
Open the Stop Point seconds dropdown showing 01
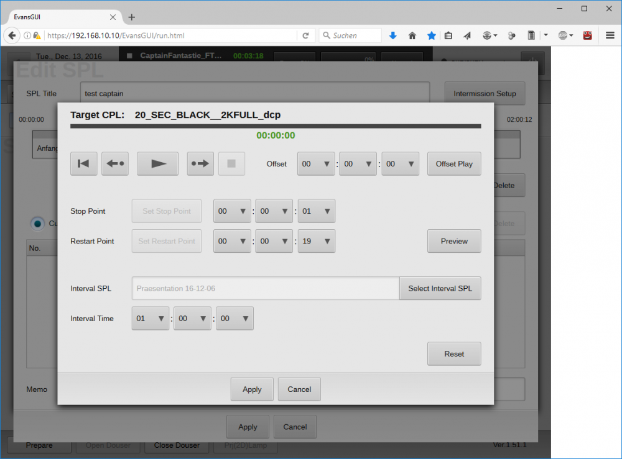(x=316, y=211)
